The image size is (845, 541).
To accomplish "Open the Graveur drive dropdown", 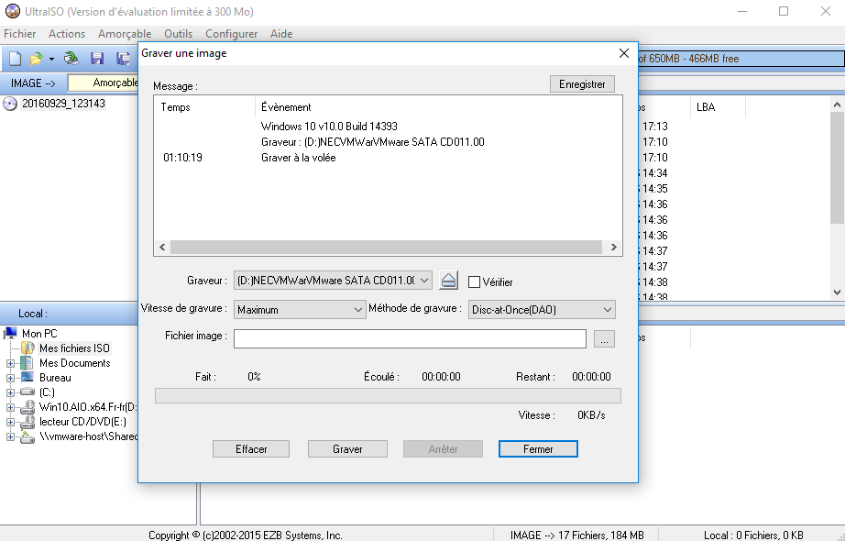I will coord(424,281).
